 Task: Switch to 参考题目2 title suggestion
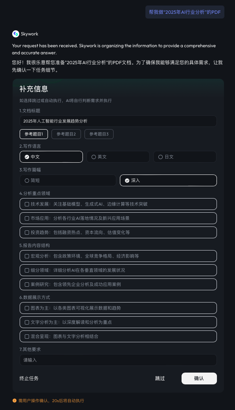66,134
